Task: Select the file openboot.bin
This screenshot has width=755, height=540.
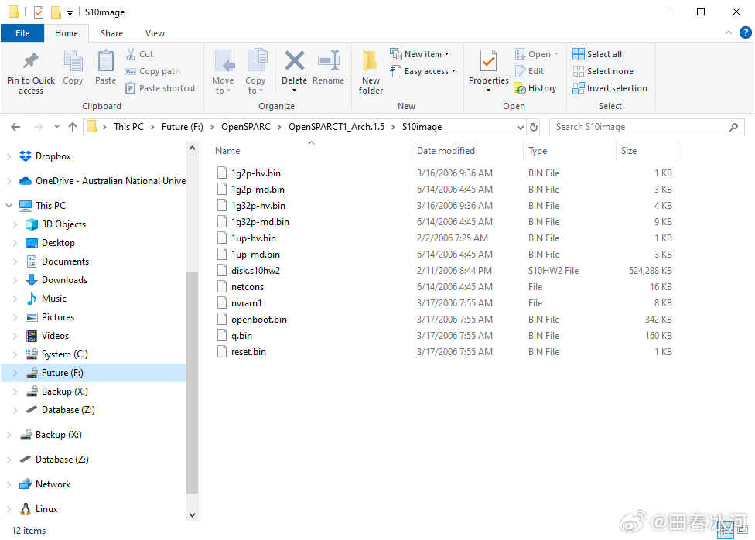Action: point(259,320)
